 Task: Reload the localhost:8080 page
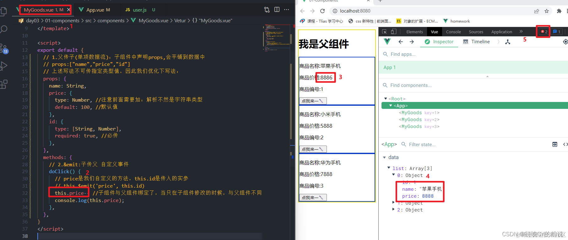tap(322, 11)
